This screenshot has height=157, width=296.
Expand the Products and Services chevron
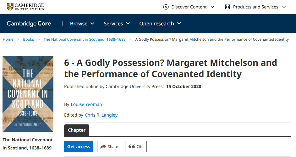click(284, 7)
